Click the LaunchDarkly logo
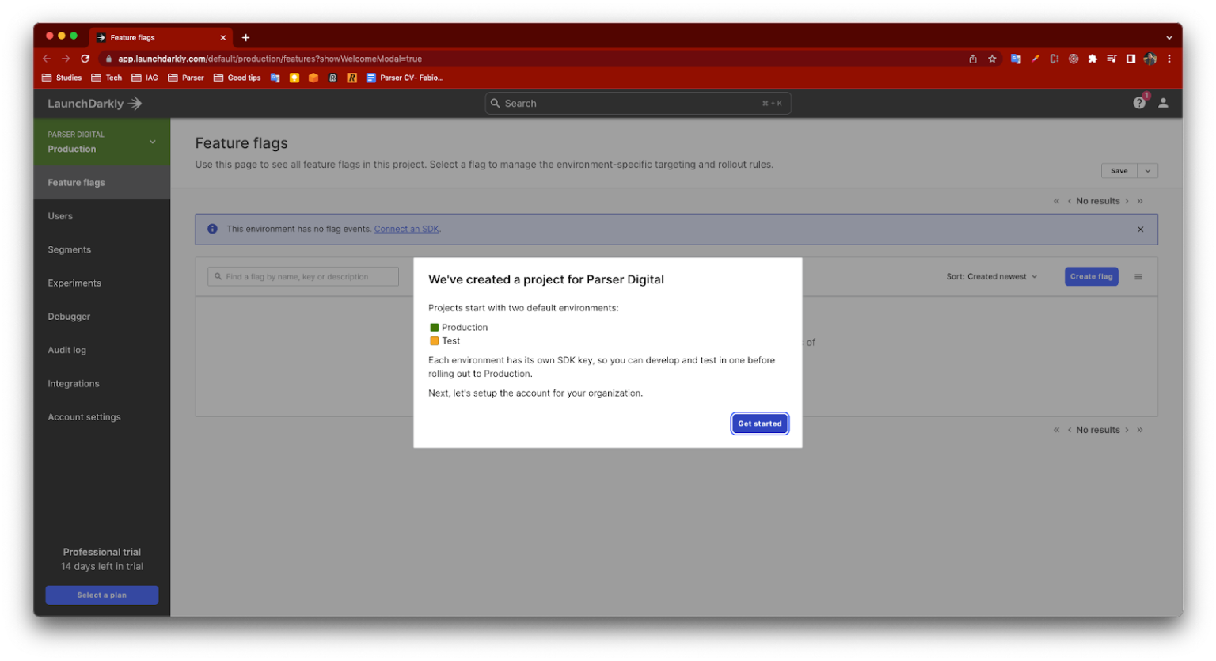Screen dimensions: 1216x661 94,104
